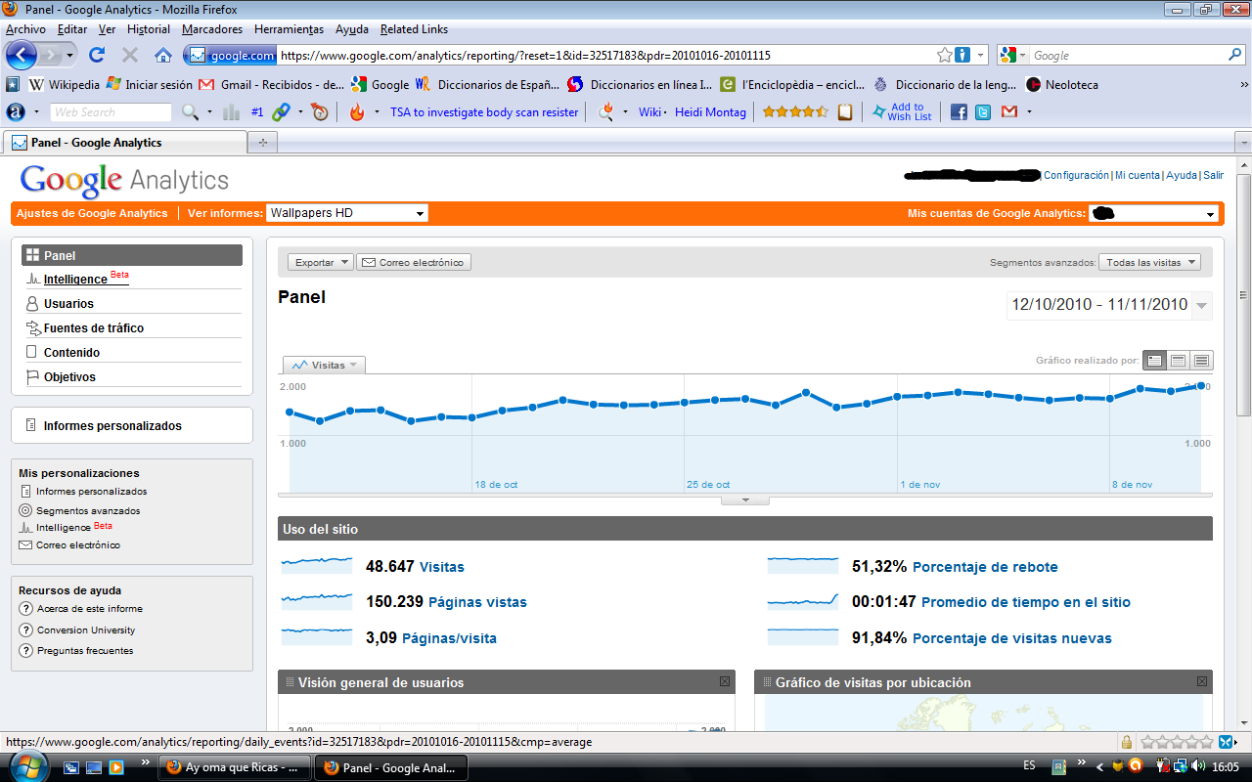This screenshot has width=1252, height=782.
Task: Open Segmentos avanzados Todas las visitas dropdown
Action: click(1150, 262)
